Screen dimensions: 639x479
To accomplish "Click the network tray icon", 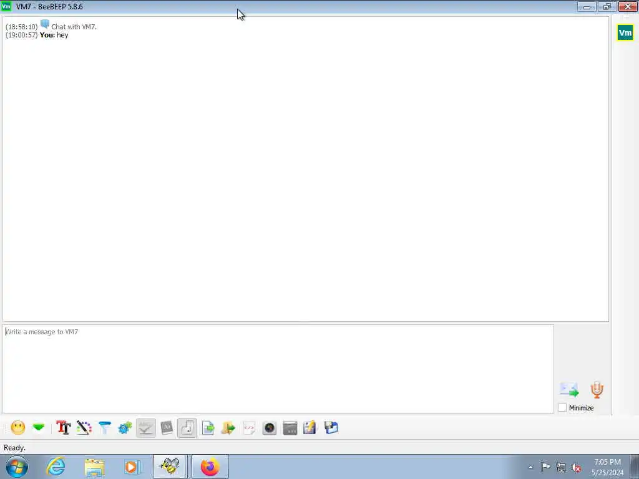I will point(561,467).
